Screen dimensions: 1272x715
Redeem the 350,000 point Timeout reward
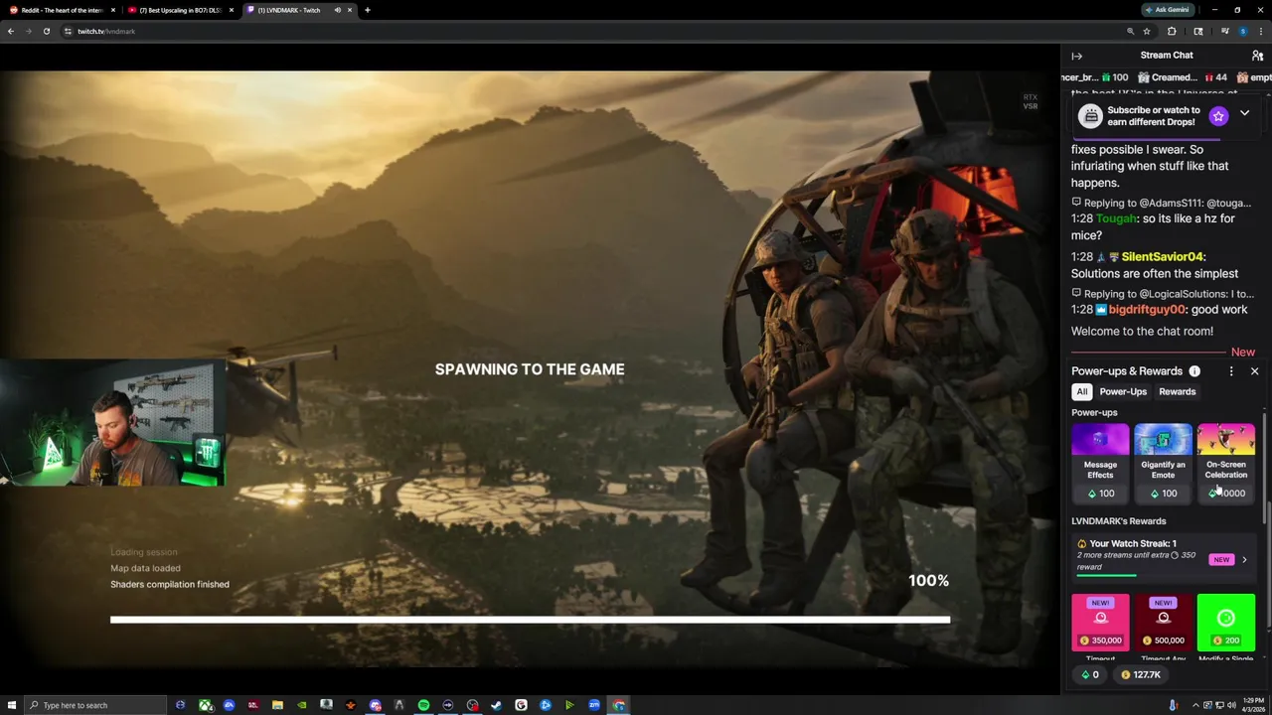[x=1100, y=623]
